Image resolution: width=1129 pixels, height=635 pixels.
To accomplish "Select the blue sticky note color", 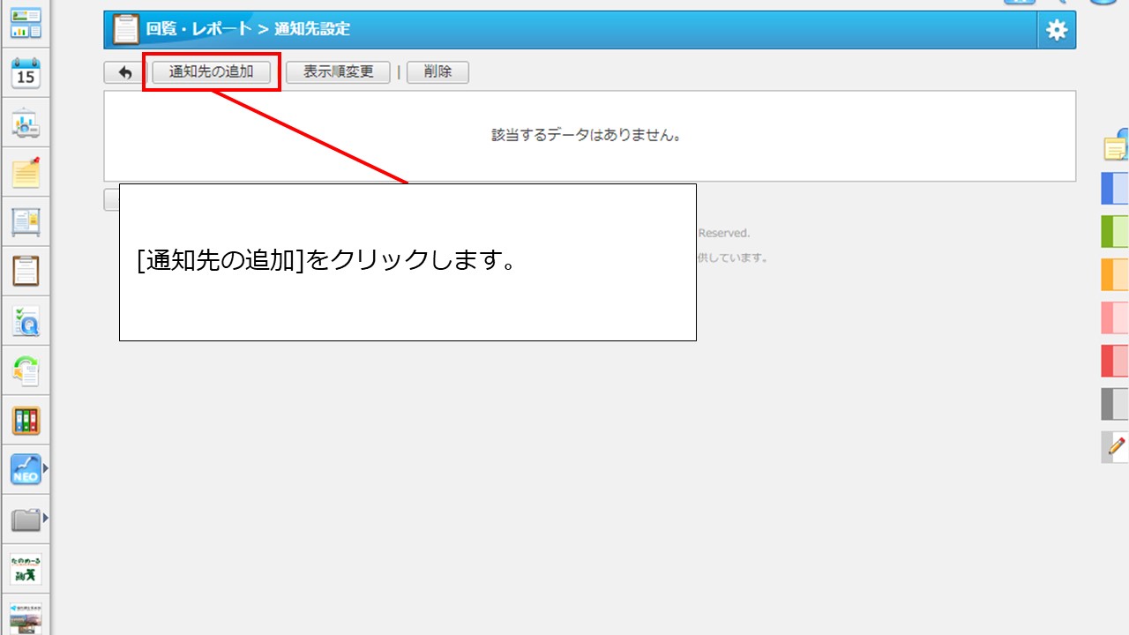I will (1115, 189).
